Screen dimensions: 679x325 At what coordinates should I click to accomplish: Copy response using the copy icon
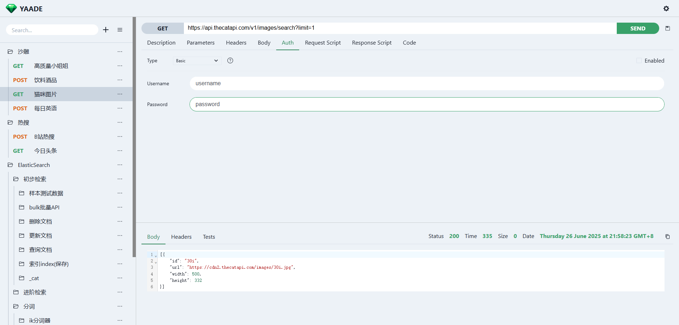click(668, 237)
